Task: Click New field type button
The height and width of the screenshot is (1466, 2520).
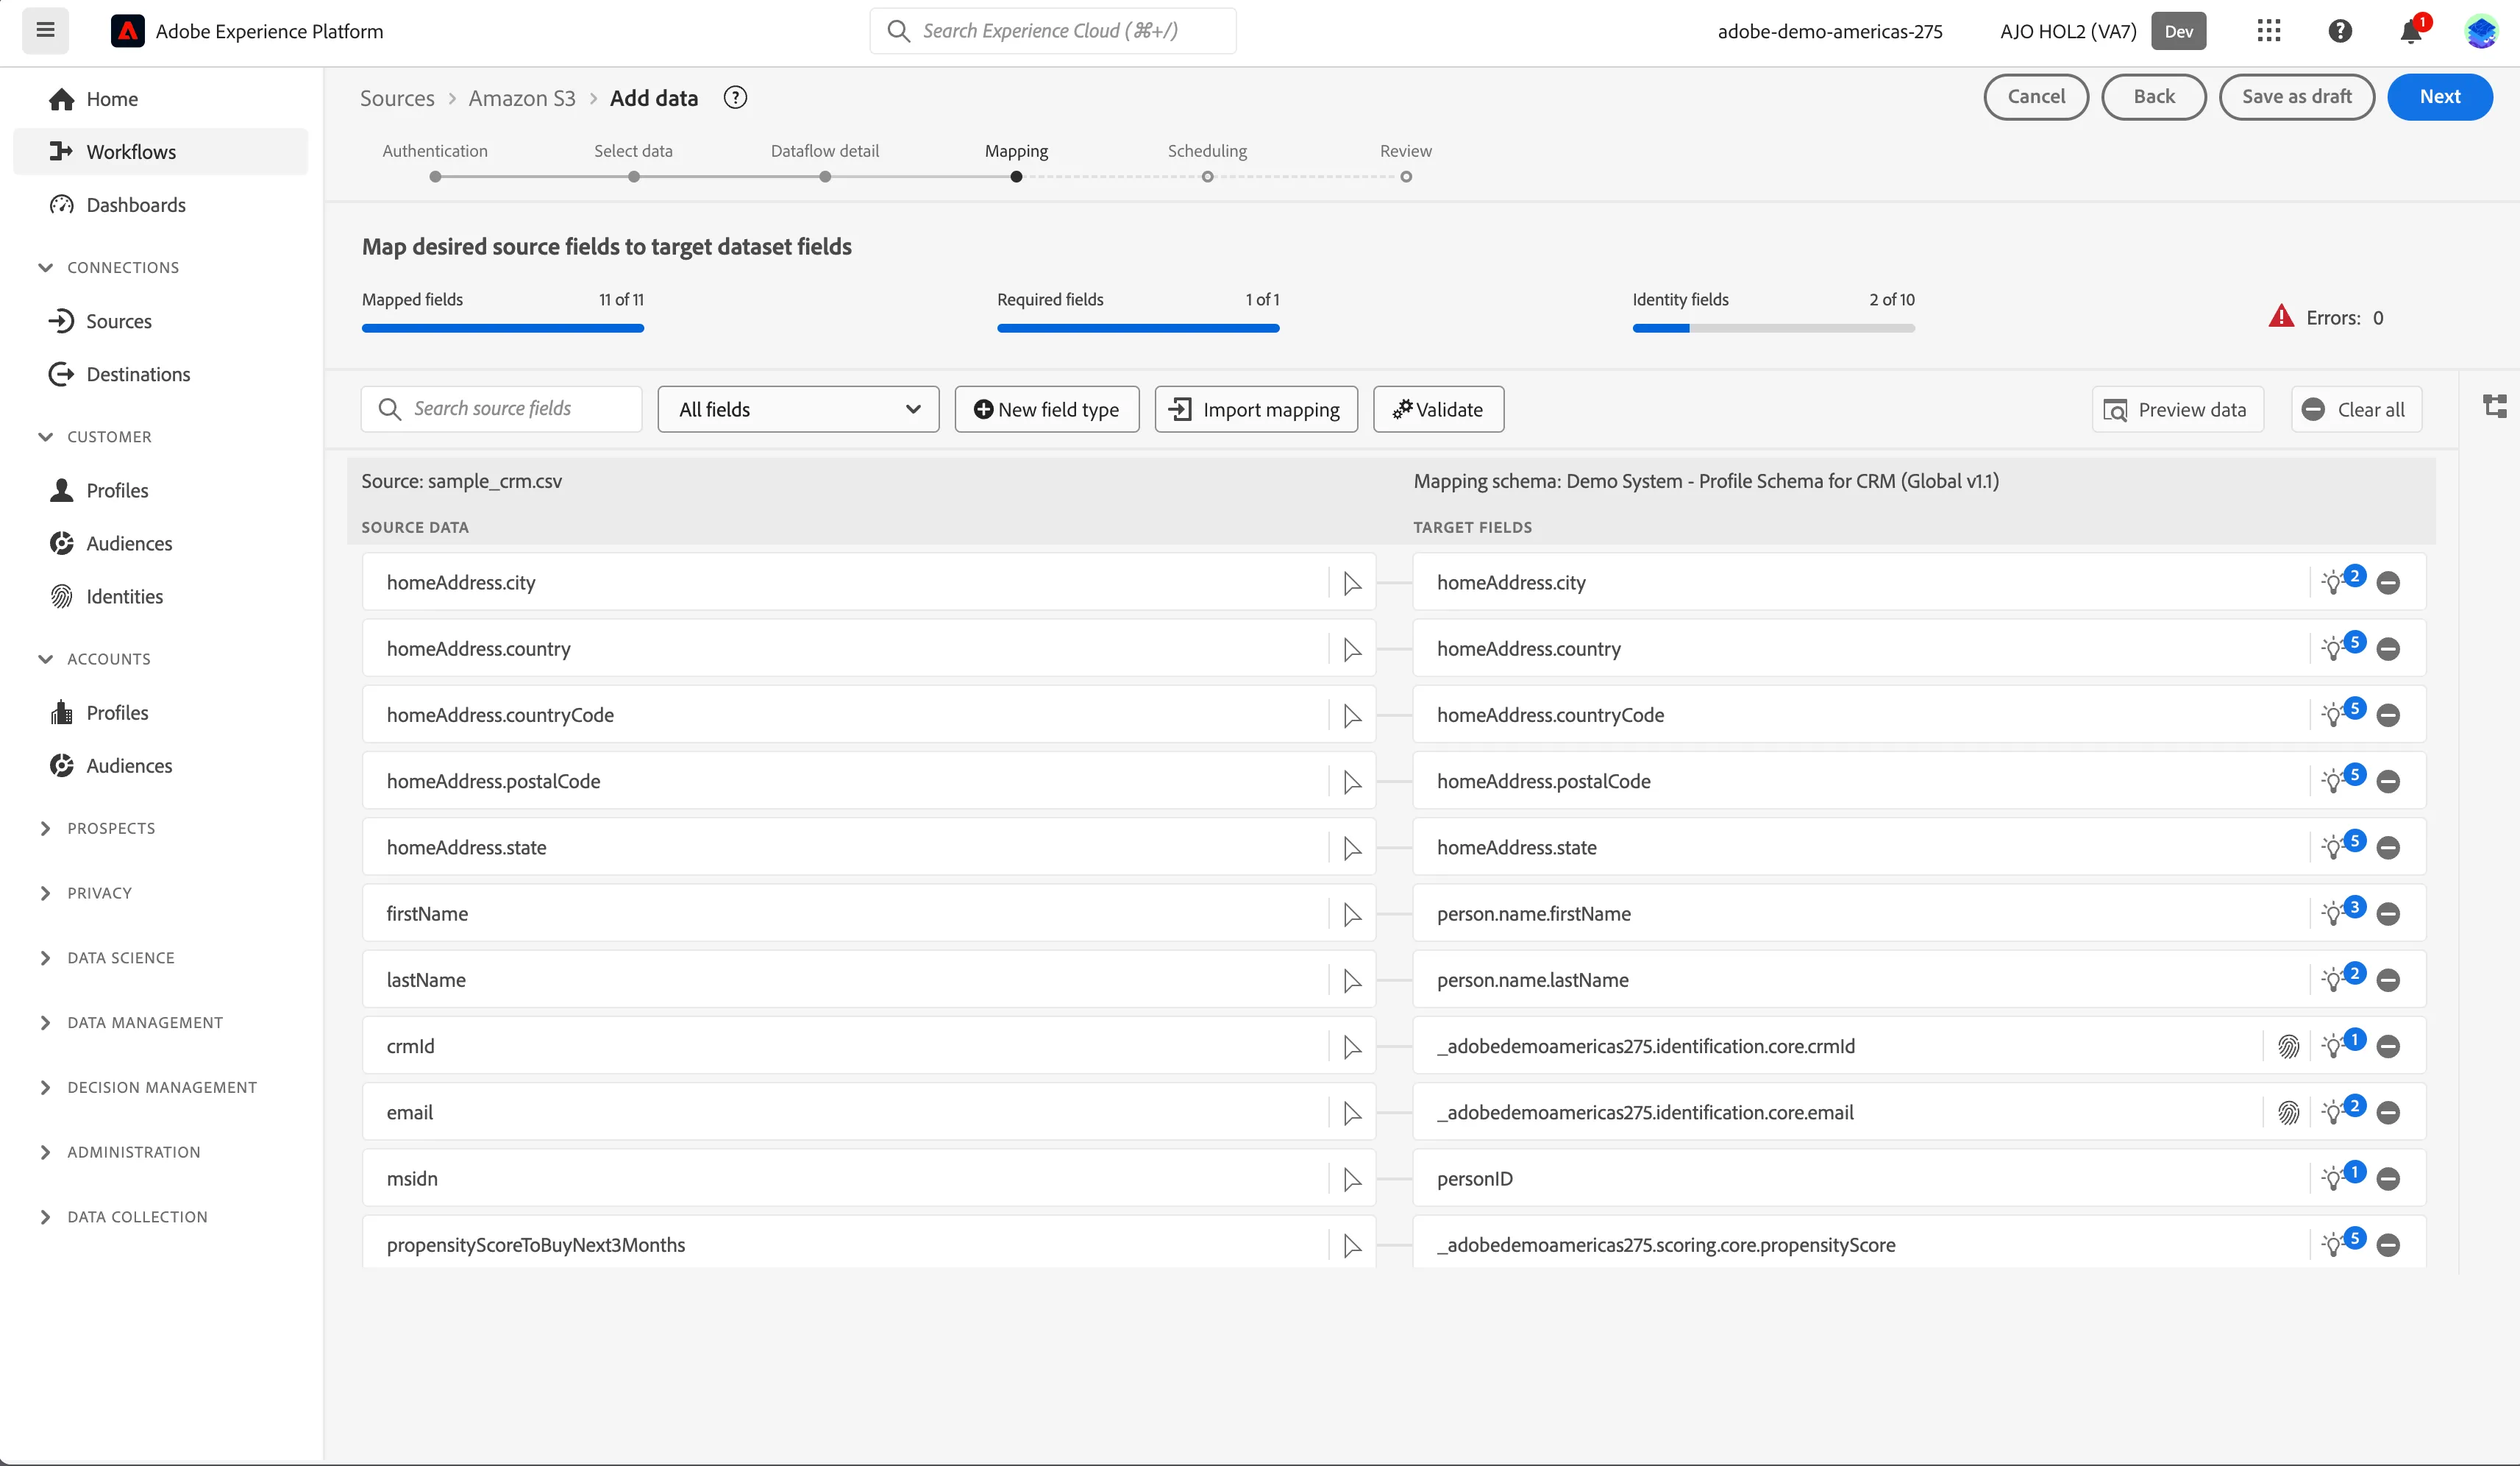Action: [1046, 409]
